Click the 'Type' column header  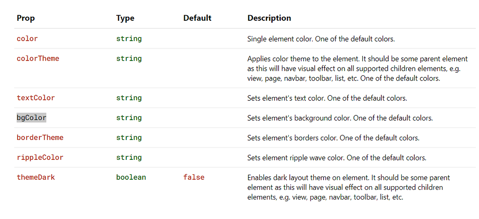125,18
